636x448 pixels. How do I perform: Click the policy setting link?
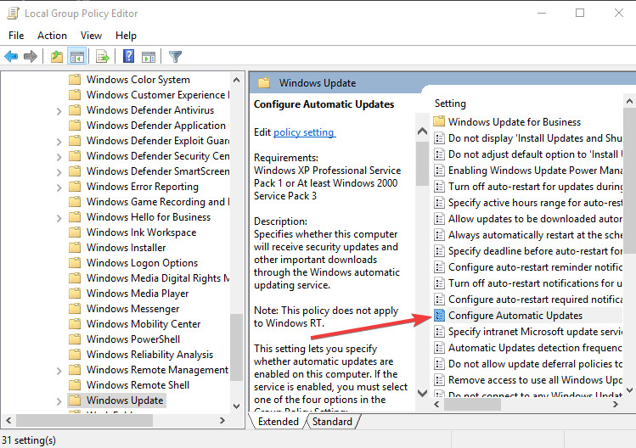[x=304, y=132]
